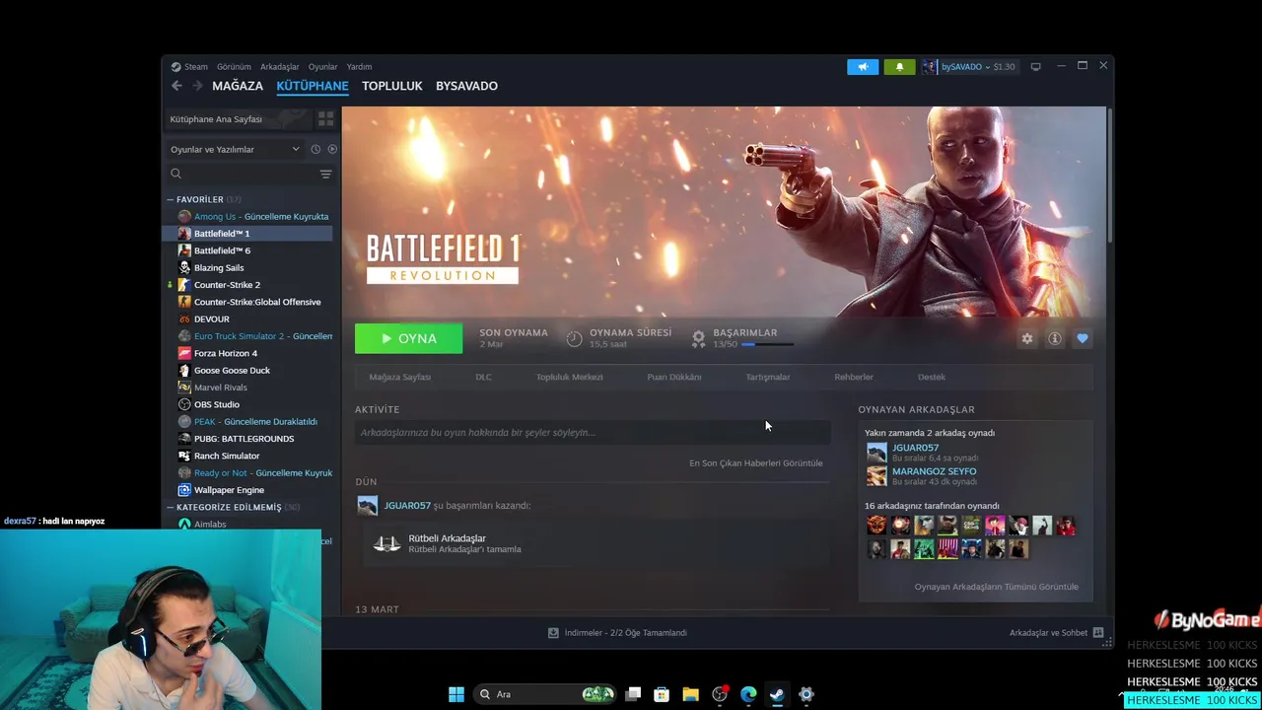The height and width of the screenshot is (710, 1262).
Task: Open Topluluk Merkezi link
Action: 569,377
